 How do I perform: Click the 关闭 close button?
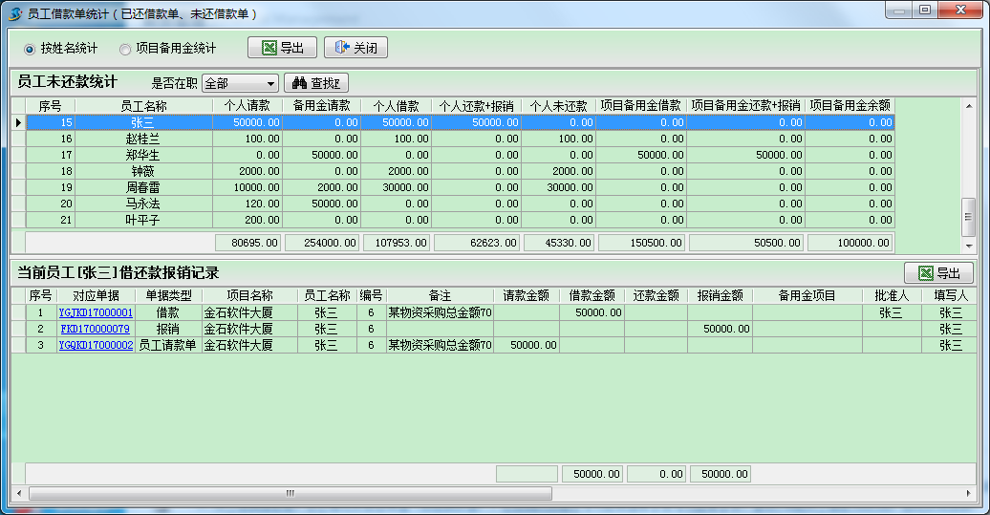[356, 48]
